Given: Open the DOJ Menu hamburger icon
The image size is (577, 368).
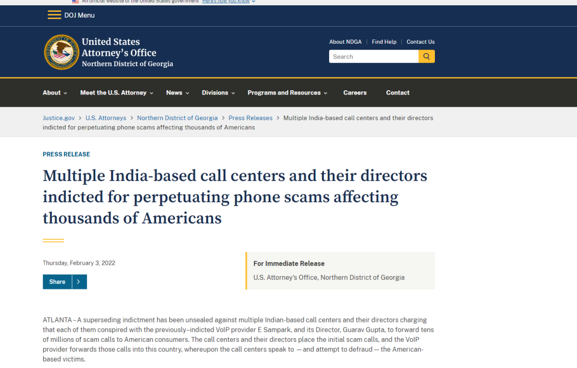Looking at the screenshot, I should click(x=54, y=15).
